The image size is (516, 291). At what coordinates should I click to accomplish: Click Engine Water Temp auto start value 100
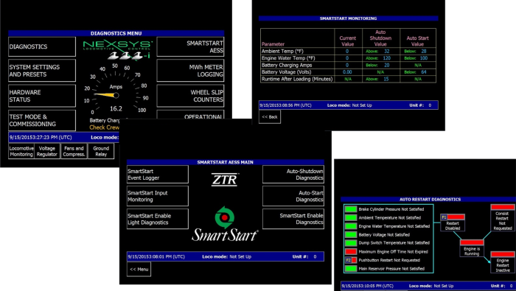424,58
